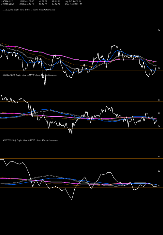Select the low price L: 22.02
Screen dimensions: 163x235
[x=56, y=4]
